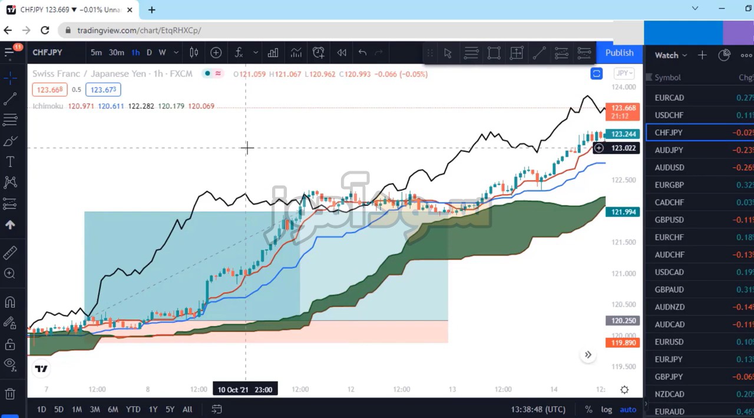Click the red 123.668 sell price button
754x418 pixels.
pos(49,89)
